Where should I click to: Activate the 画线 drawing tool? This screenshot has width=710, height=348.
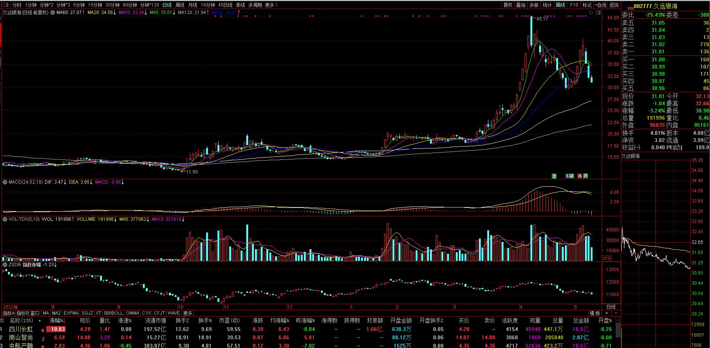click(x=561, y=5)
